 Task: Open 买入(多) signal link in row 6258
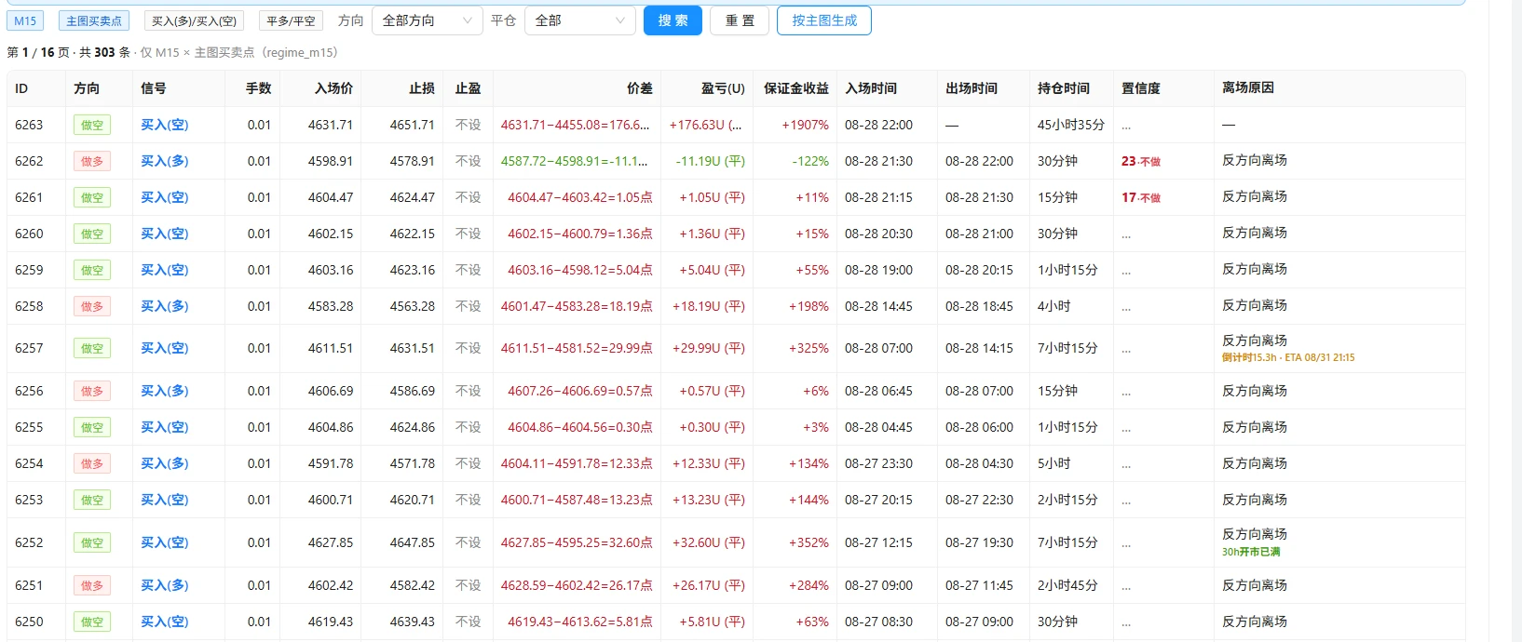tap(165, 306)
